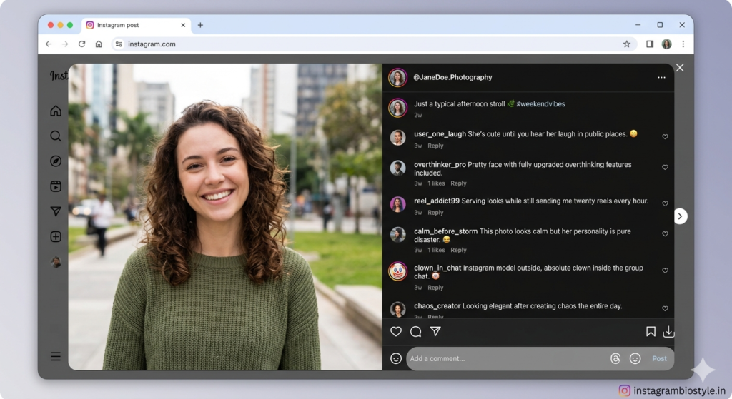Click the download icon next to bookmark
This screenshot has width=732, height=399.
click(668, 331)
